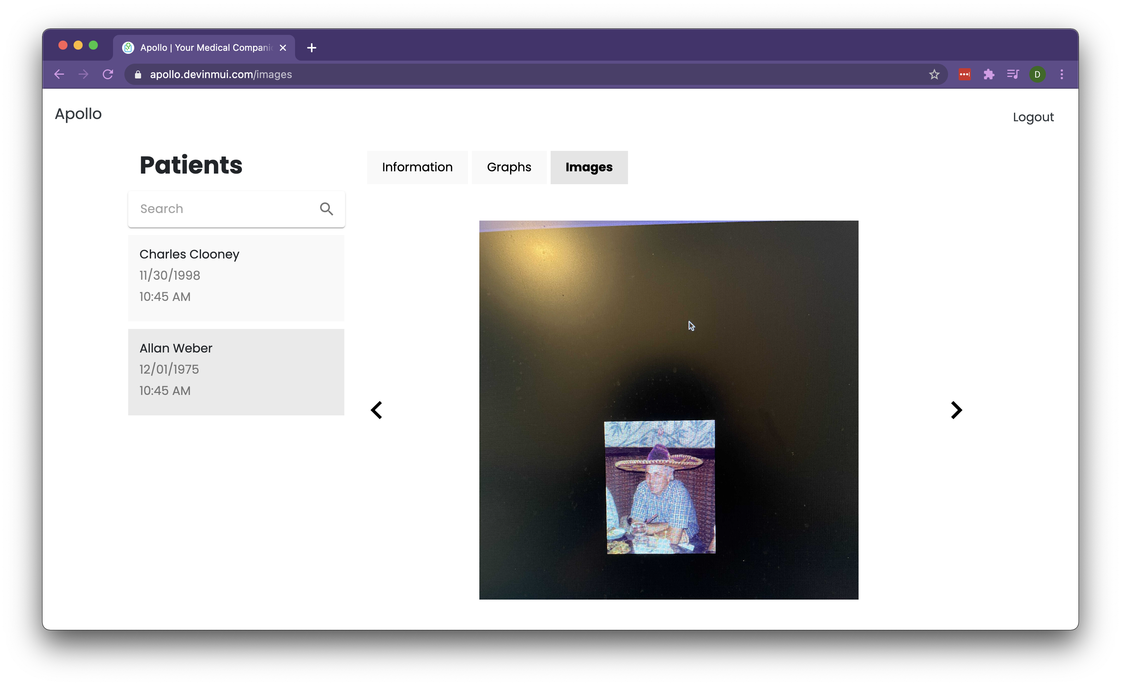1121x686 pixels.
Task: Bookmark this page with the star icon
Action: (x=934, y=75)
